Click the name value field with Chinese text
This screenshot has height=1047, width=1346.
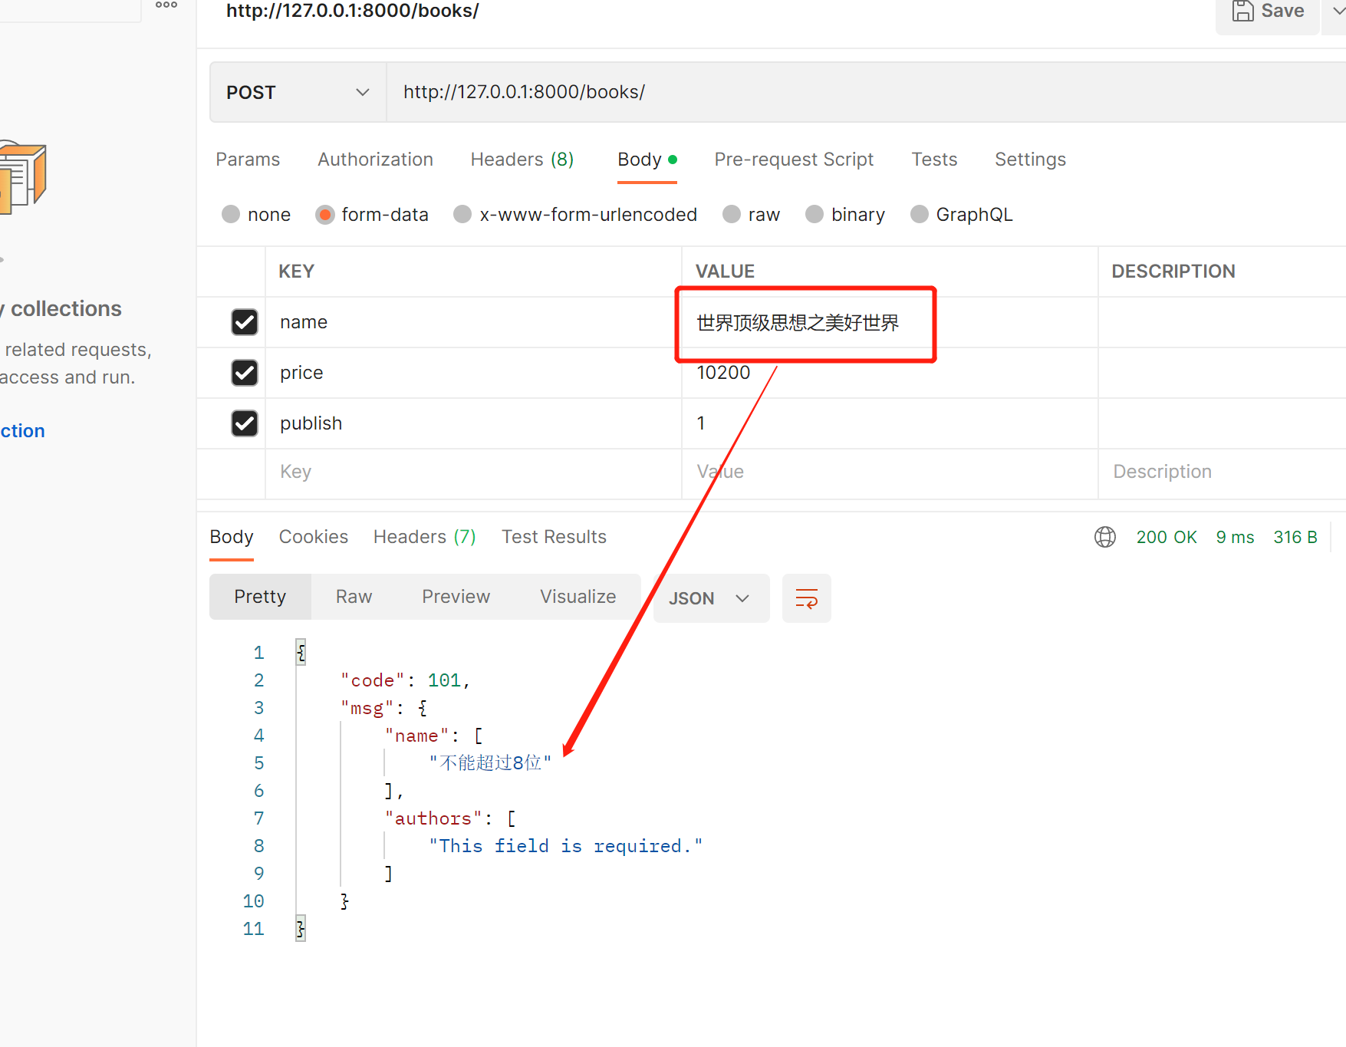[890, 322]
